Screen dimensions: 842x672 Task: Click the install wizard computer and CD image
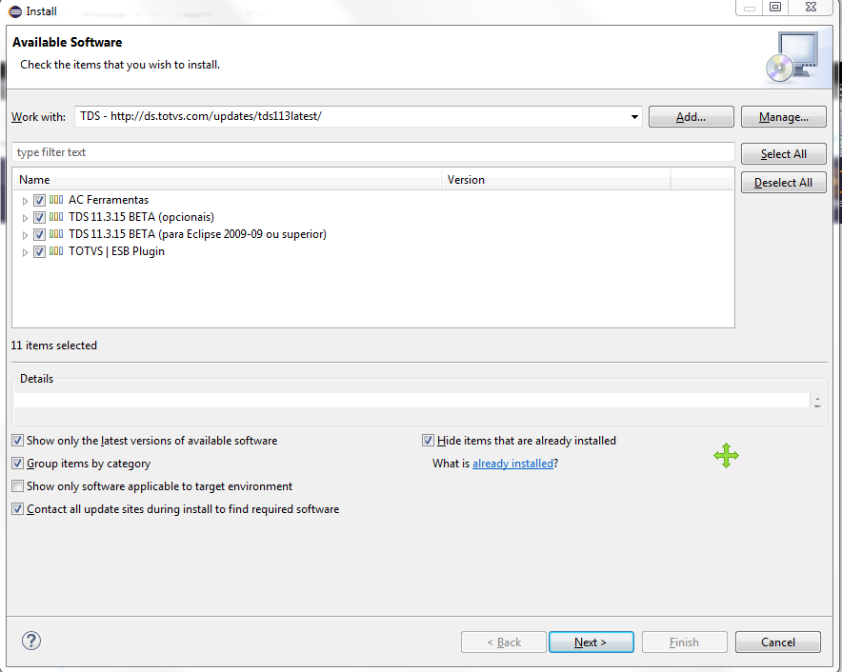click(x=793, y=57)
